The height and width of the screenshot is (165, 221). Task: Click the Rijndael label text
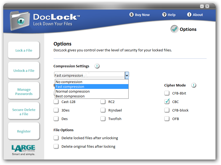(115, 110)
